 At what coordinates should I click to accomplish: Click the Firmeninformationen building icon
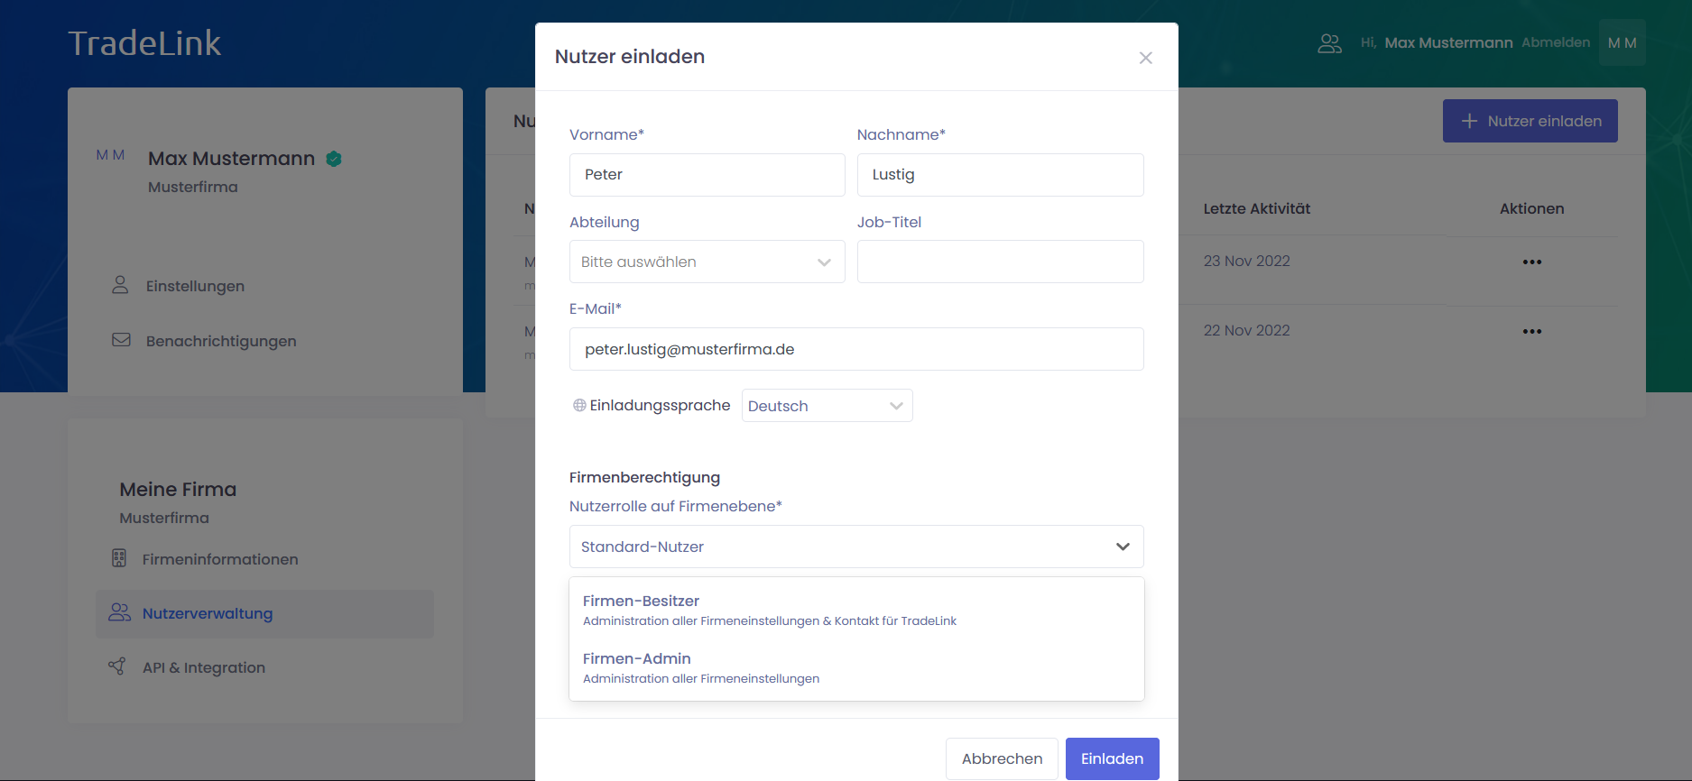(119, 558)
